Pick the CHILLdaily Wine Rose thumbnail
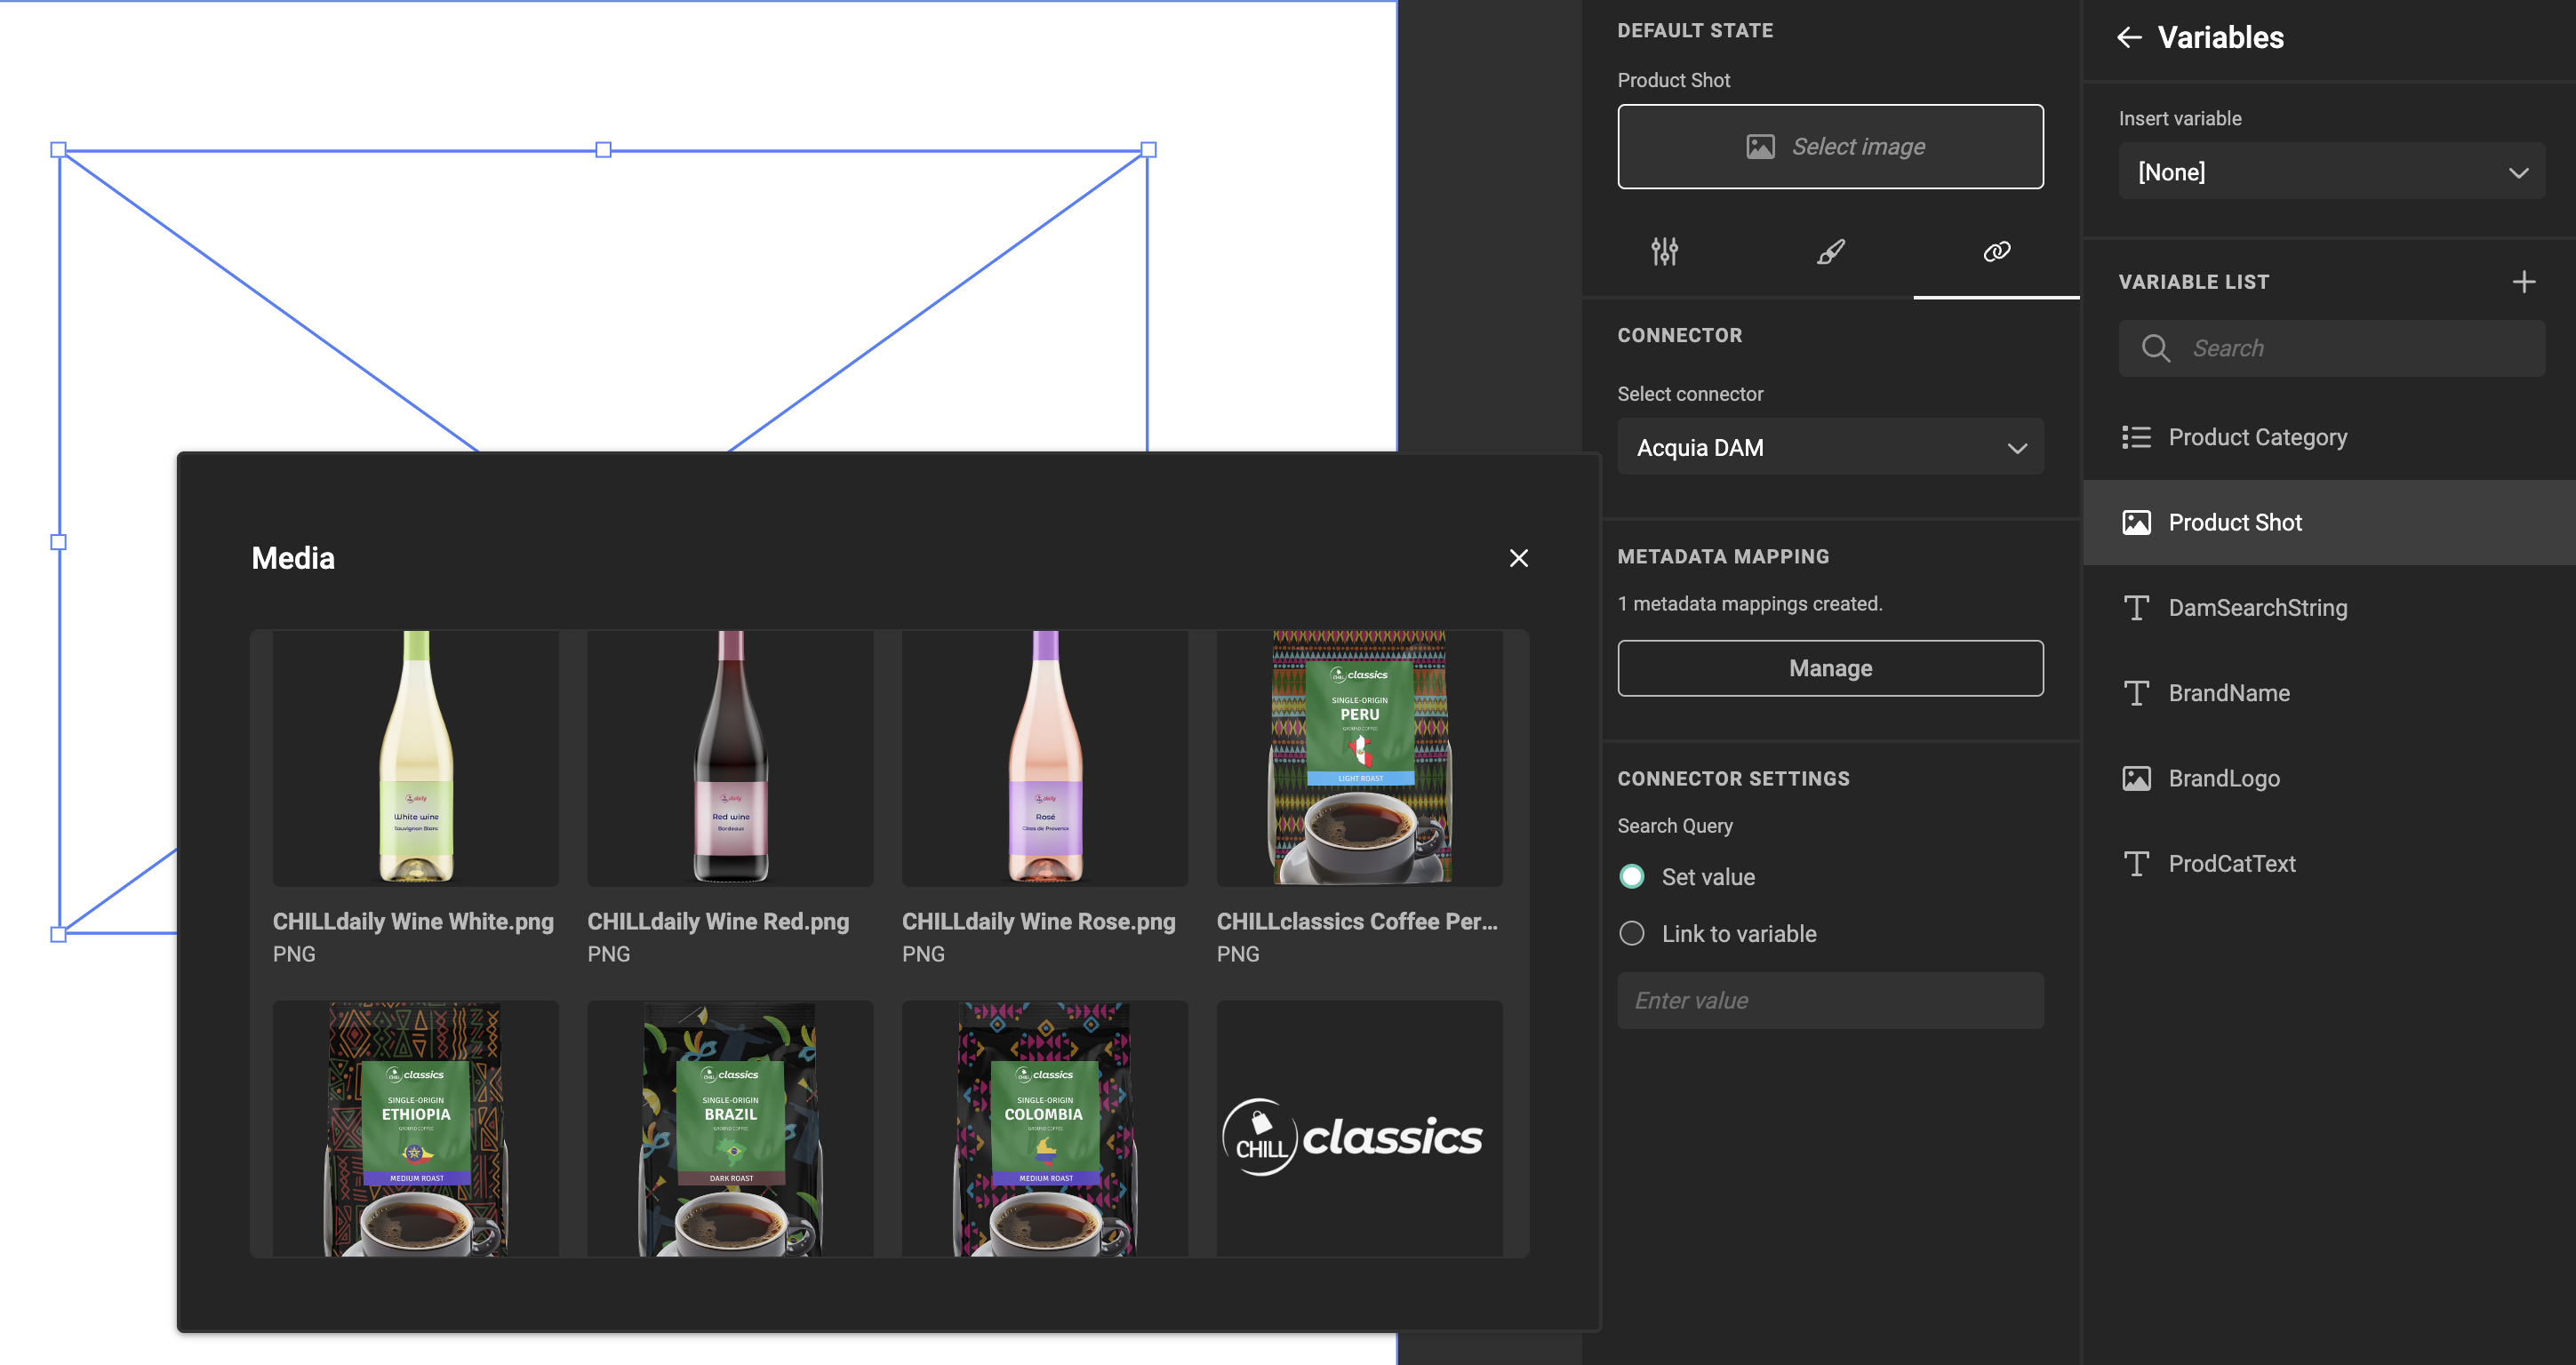Image resolution: width=2576 pixels, height=1365 pixels. [x=1045, y=757]
